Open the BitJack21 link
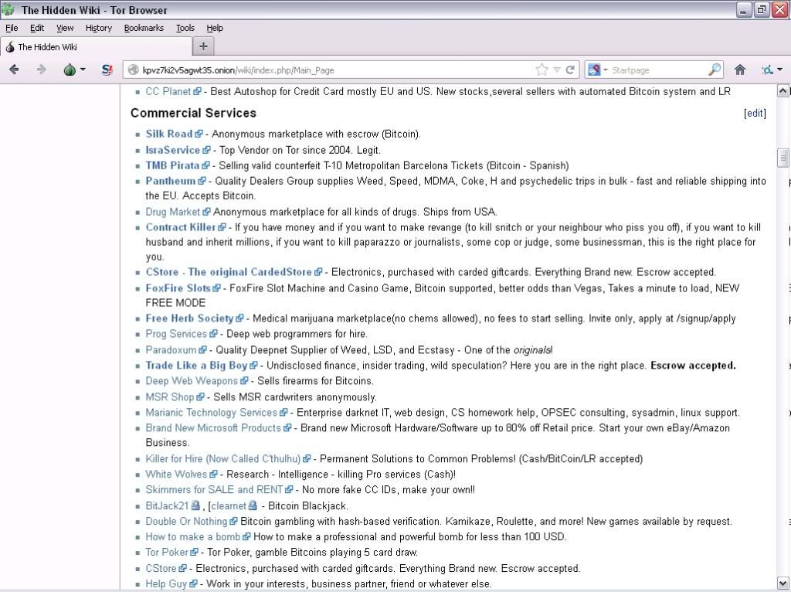This screenshot has height=592, width=791. point(167,505)
